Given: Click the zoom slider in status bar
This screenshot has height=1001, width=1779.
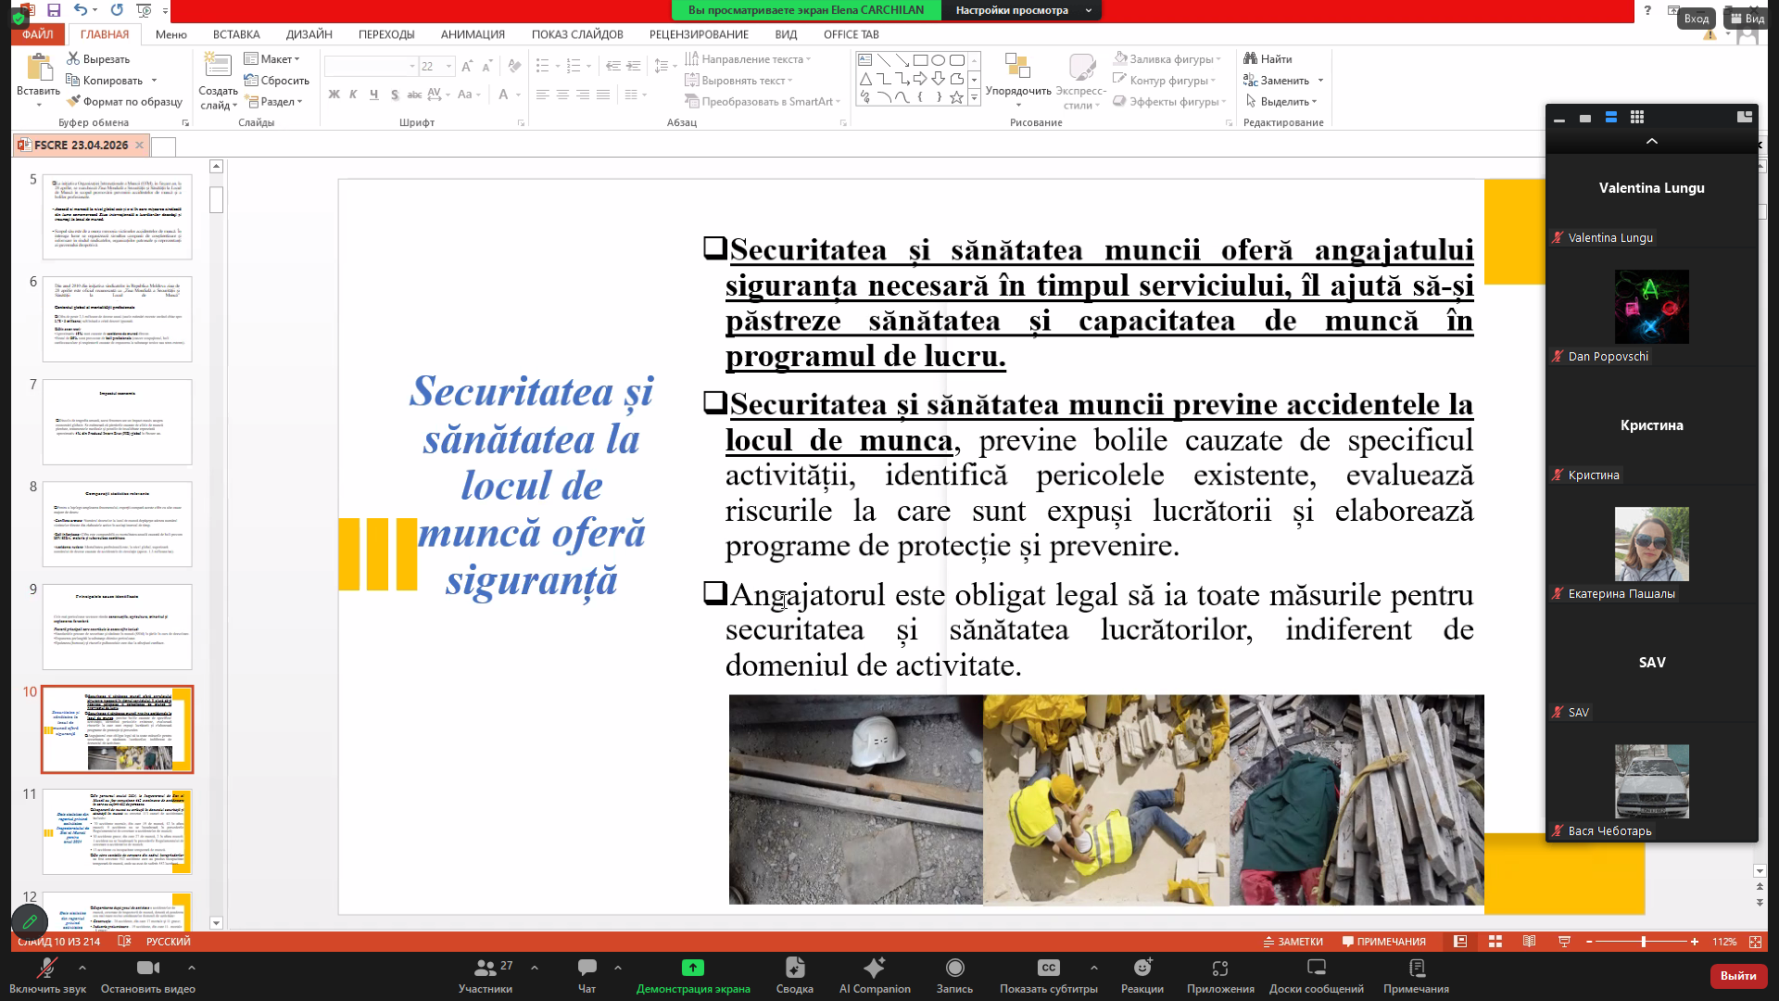Looking at the screenshot, I should (x=1643, y=942).
